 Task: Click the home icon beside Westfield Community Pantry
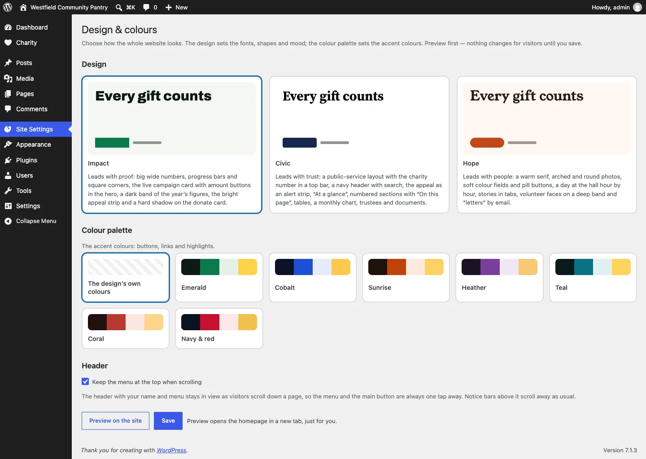23,7
